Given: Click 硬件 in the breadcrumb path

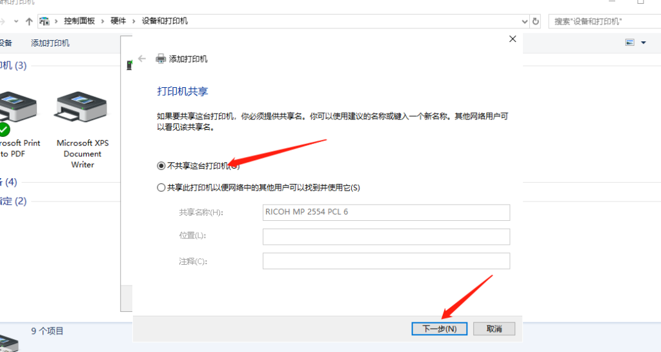Looking at the screenshot, I should point(118,21).
